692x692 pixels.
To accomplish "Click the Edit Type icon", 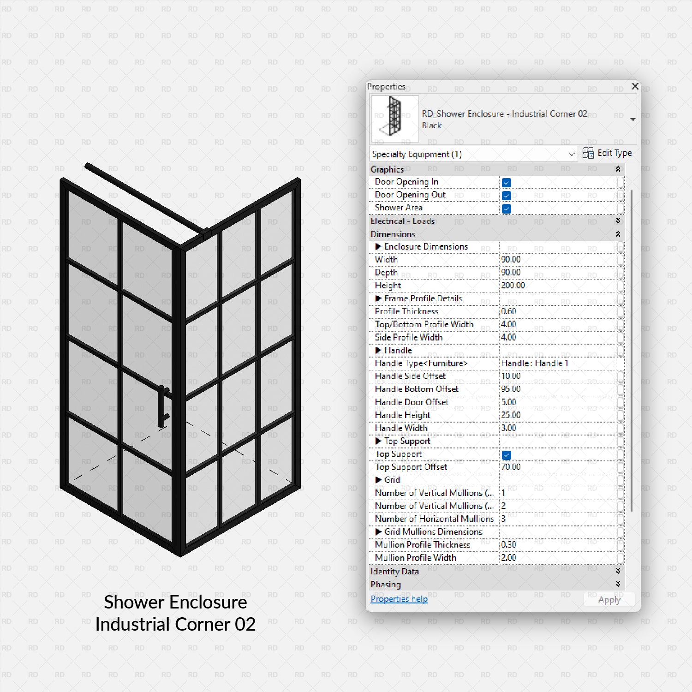I will coord(589,153).
